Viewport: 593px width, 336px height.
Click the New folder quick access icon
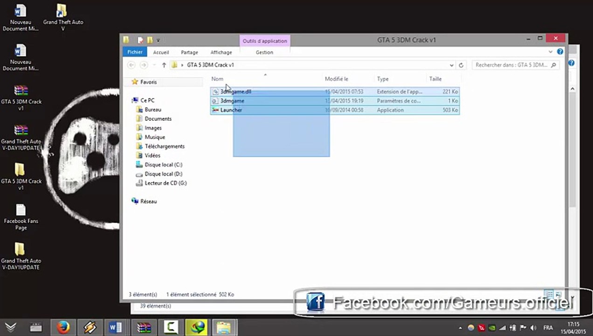click(x=150, y=40)
